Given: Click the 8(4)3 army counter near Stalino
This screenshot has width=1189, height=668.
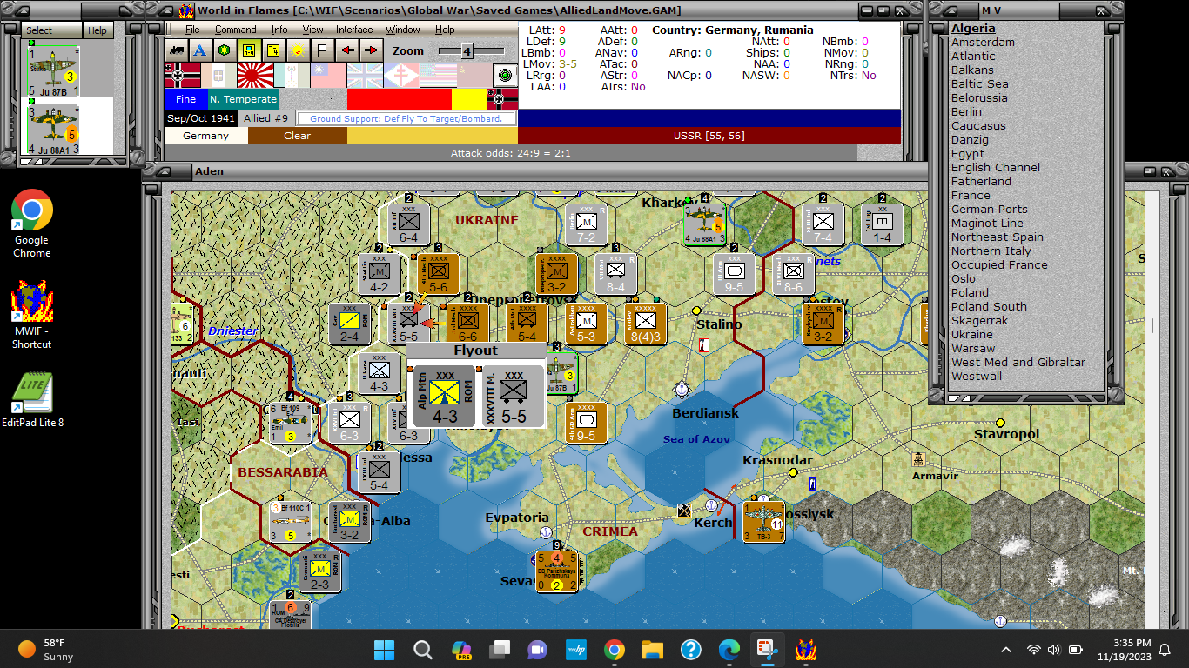Looking at the screenshot, I should click(x=646, y=324).
